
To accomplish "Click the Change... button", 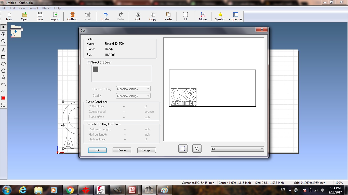I will (x=146, y=150).
